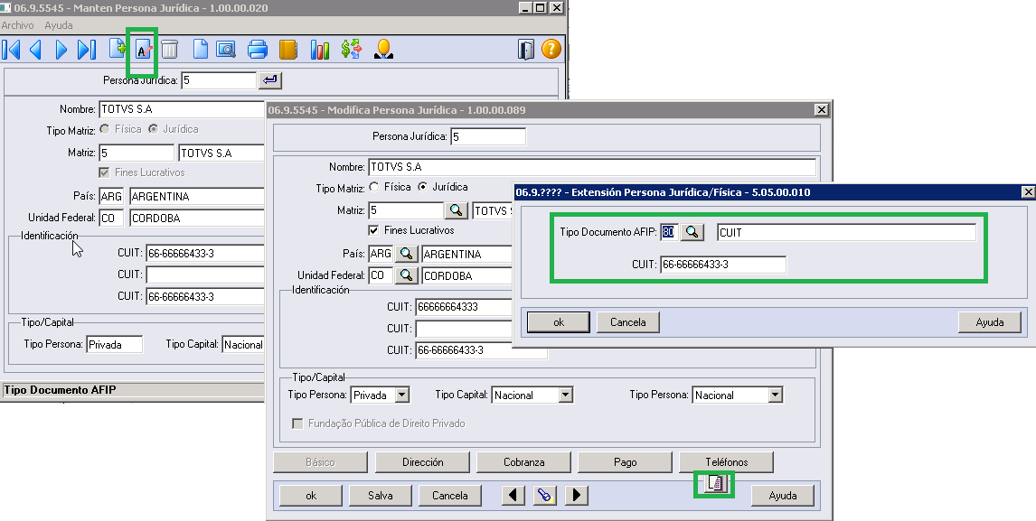
Task: Go to next record with blue right arrow
Action: click(61, 50)
